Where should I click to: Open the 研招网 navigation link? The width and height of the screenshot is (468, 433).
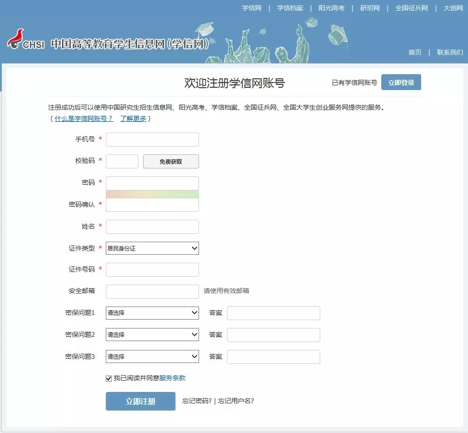click(370, 8)
